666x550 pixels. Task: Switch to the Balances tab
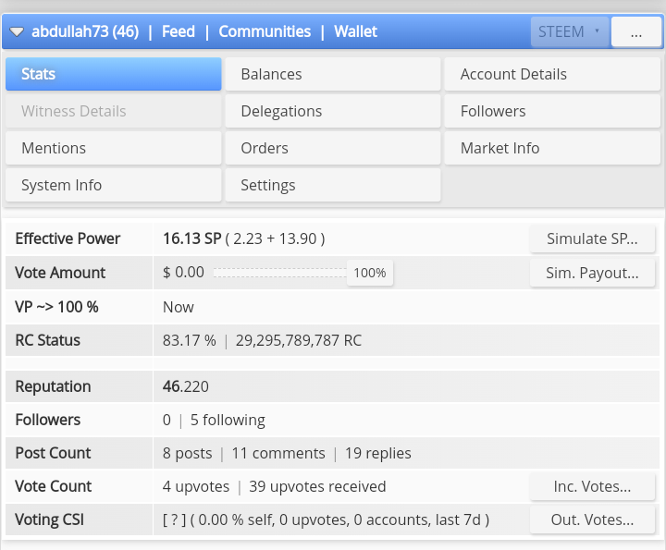point(333,74)
